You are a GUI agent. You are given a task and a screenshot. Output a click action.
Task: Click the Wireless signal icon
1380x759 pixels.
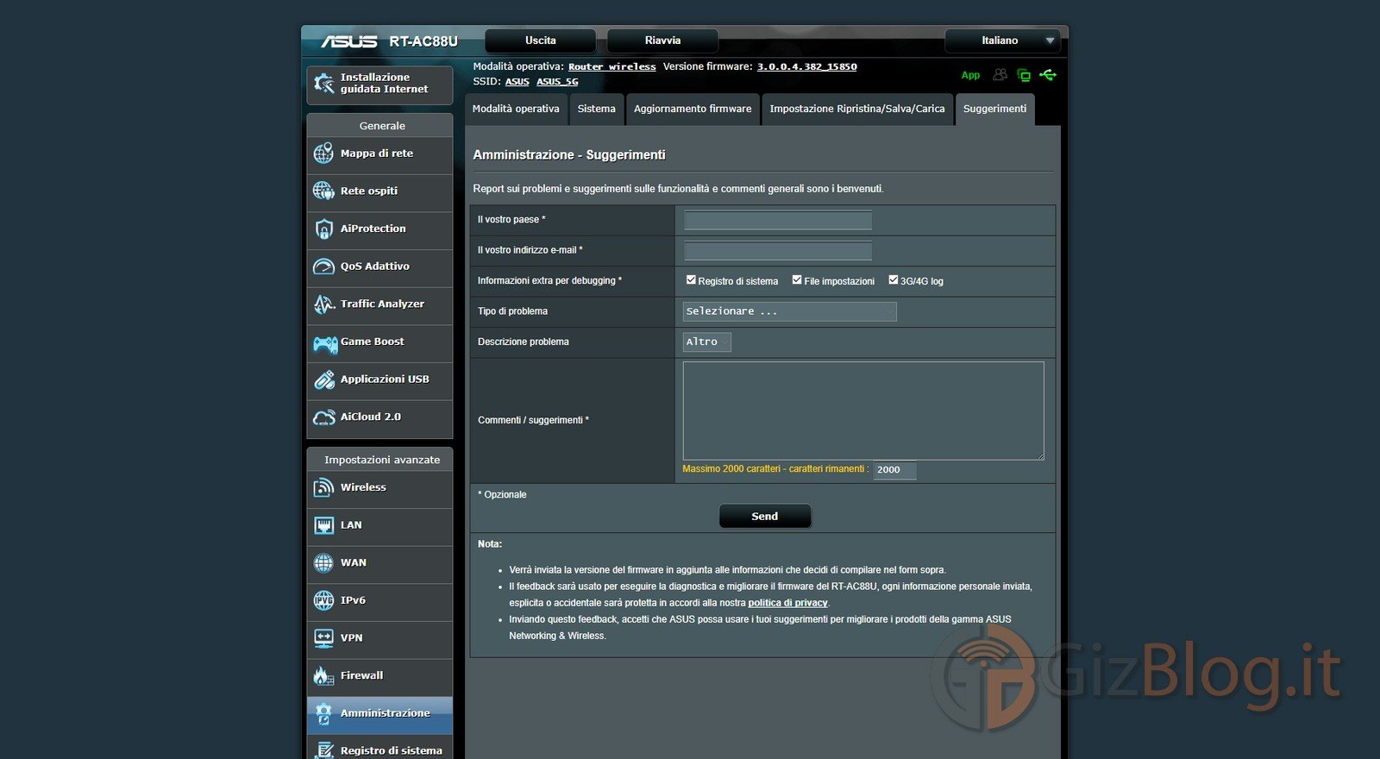323,487
